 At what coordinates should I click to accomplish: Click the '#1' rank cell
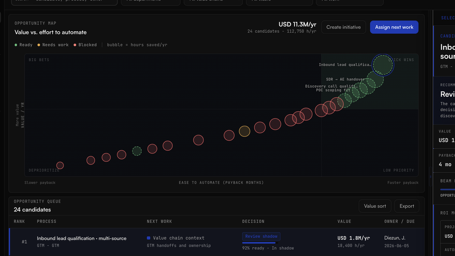tap(24, 242)
